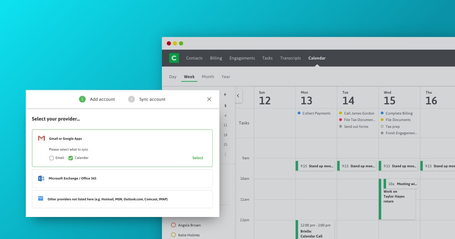Open Tuesday 9:15 Stand up meeting

(x=357, y=166)
